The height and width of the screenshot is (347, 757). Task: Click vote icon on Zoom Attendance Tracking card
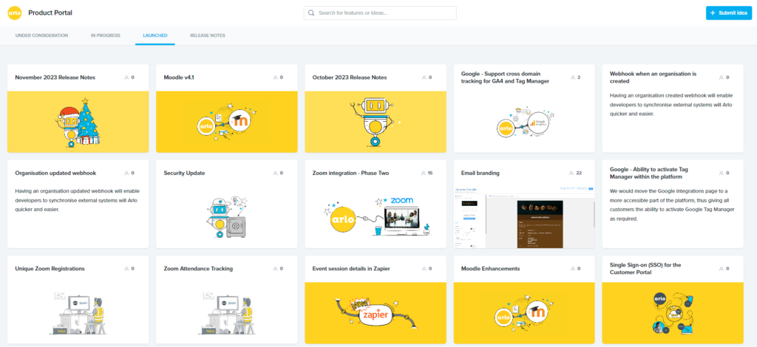coord(276,269)
